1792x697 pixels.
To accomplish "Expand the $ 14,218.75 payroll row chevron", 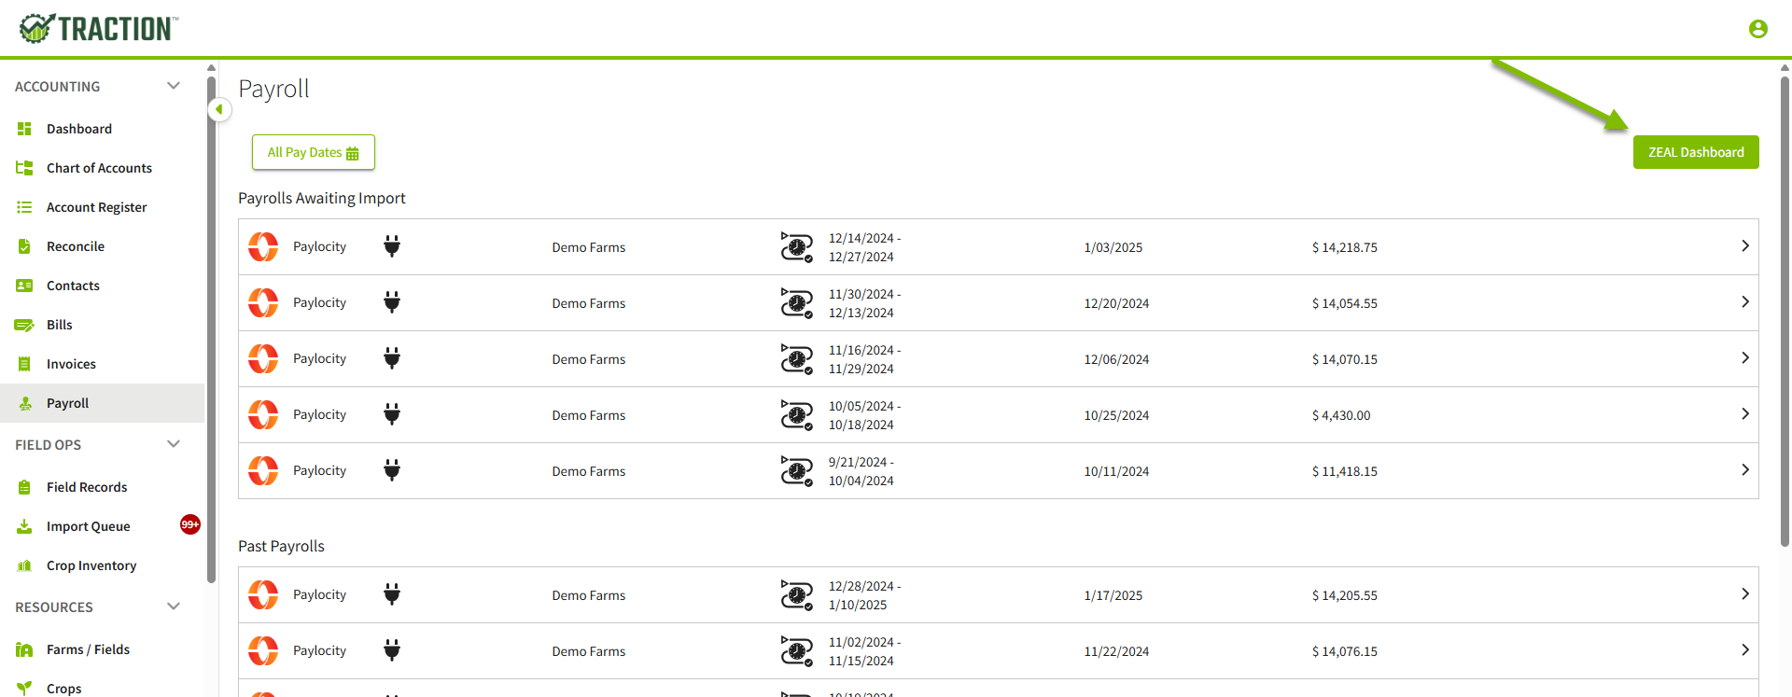I will [x=1745, y=246].
